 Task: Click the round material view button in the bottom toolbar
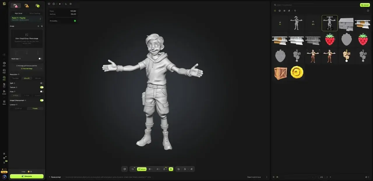(125, 169)
